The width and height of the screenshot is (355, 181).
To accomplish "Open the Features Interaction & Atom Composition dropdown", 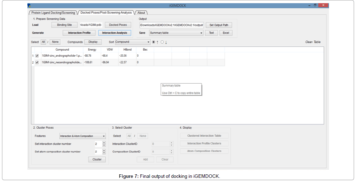I will coord(83,136).
